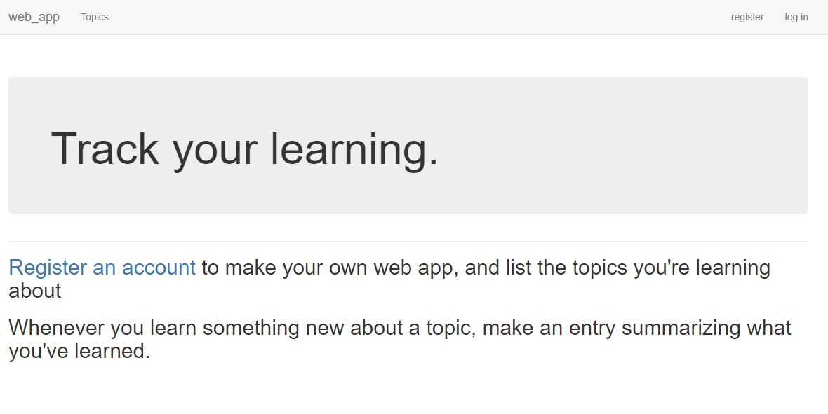Follow the Register an account link
The width and height of the screenshot is (828, 414).
tap(102, 268)
